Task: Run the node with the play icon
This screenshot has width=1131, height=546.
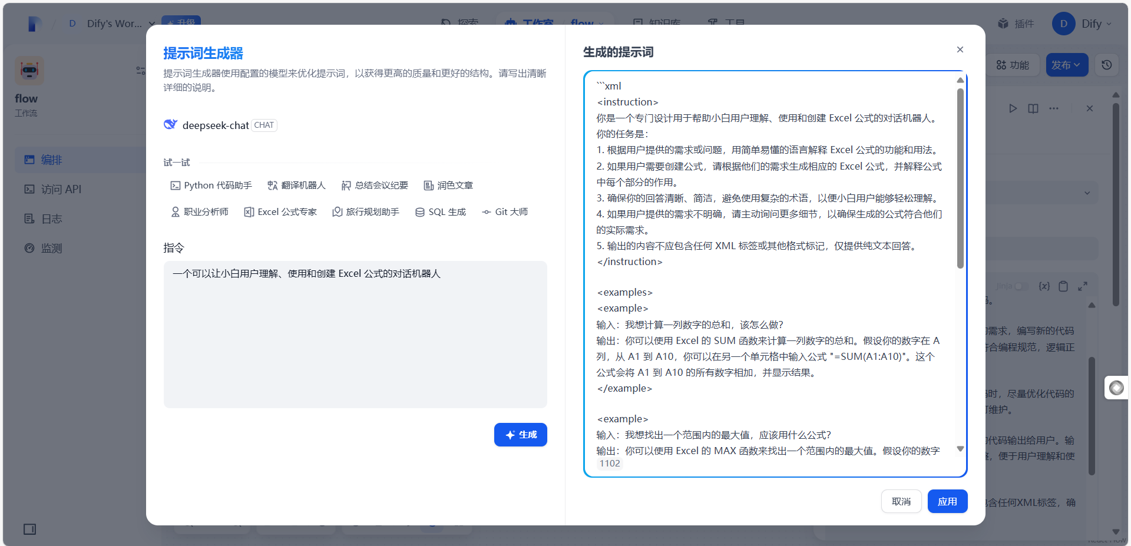Action: [1013, 108]
